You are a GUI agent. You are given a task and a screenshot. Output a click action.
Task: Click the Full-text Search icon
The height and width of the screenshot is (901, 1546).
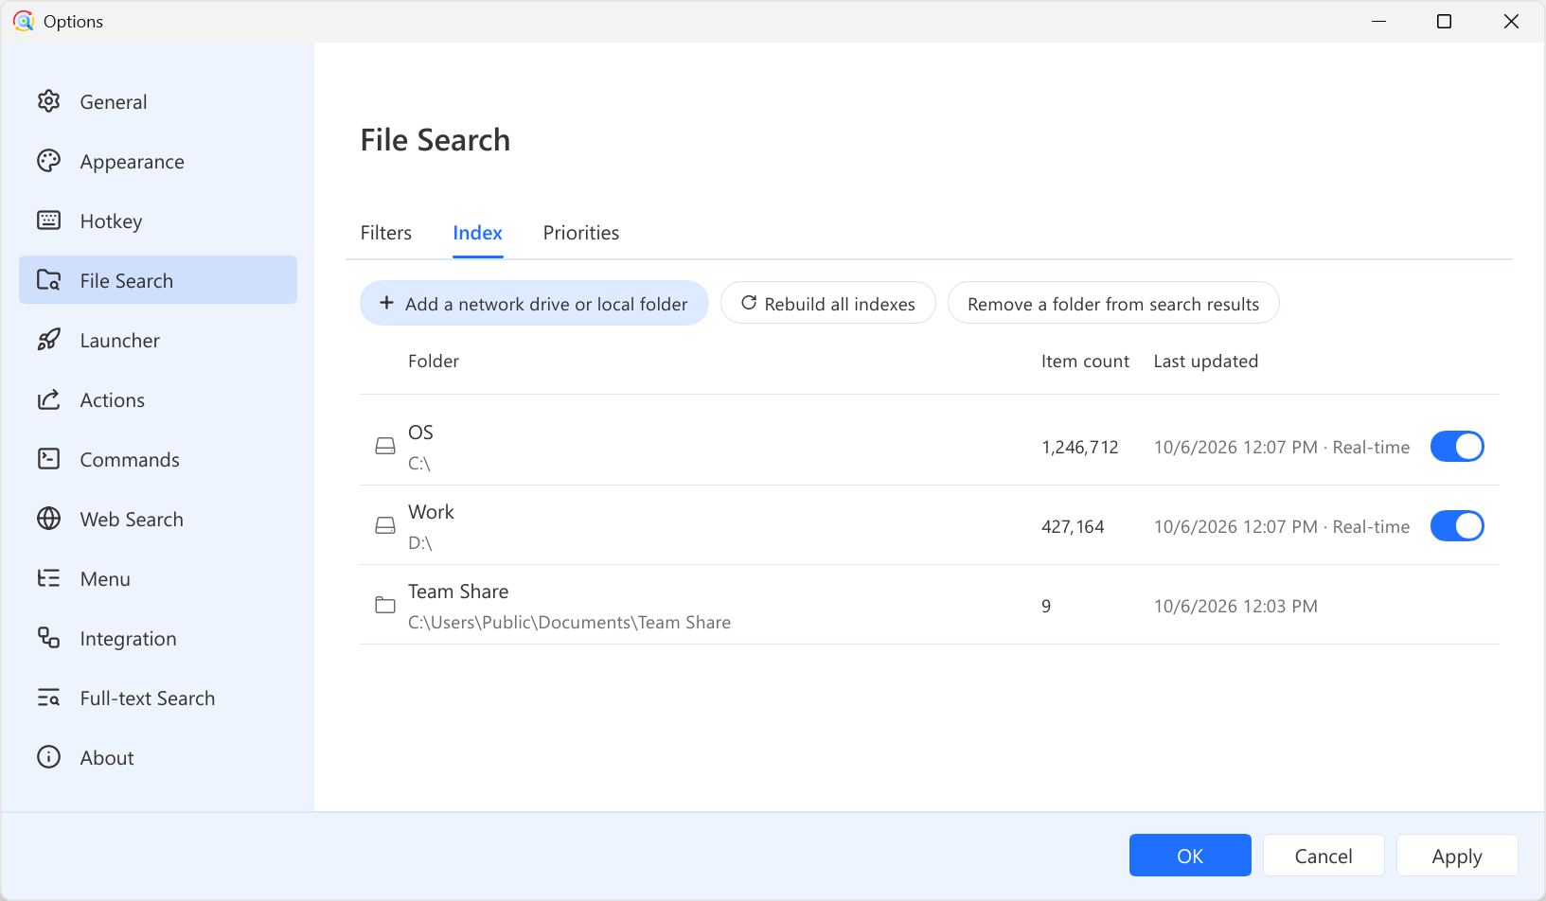(x=48, y=698)
